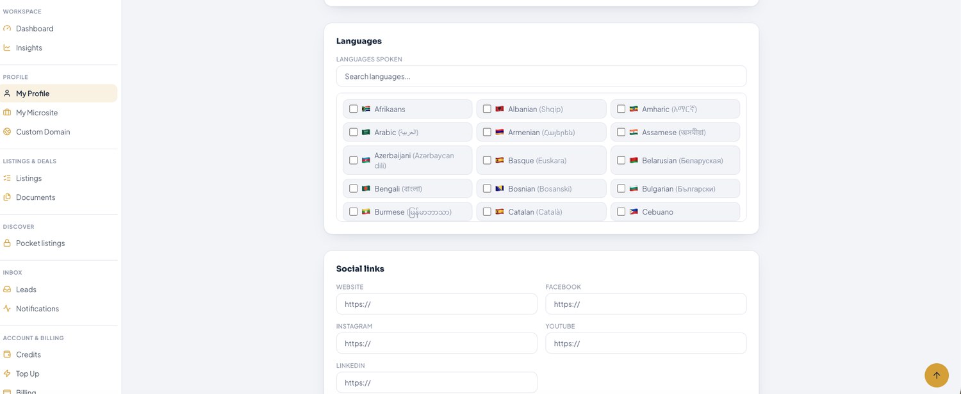Click the Pocket listings lock icon

pos(7,243)
